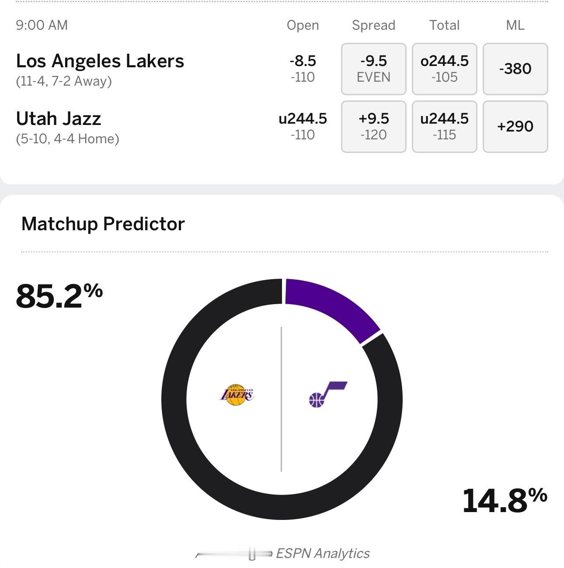
Task: Open the Los Angeles Lakers team name
Action: [x=100, y=61]
